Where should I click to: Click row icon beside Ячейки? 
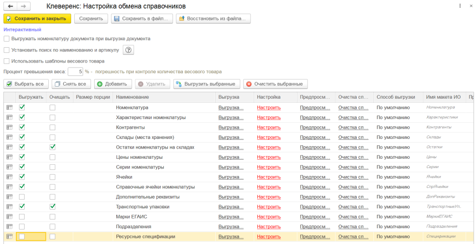click(9, 177)
